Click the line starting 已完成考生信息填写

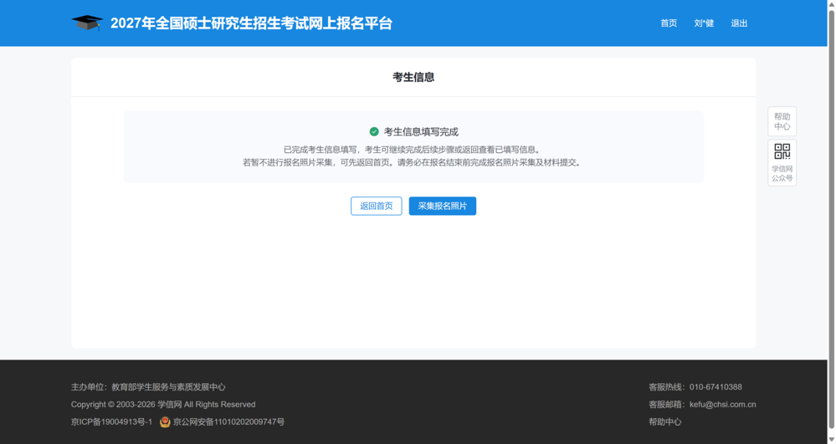pos(413,150)
